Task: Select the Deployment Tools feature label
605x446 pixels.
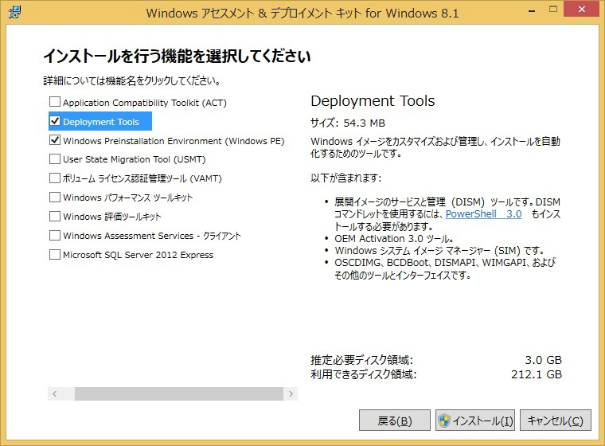Action: click(101, 122)
